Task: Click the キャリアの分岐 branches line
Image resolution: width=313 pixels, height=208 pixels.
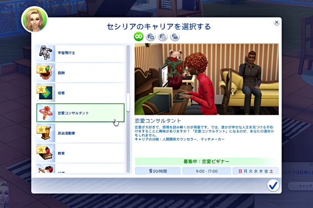Action: [x=180, y=139]
